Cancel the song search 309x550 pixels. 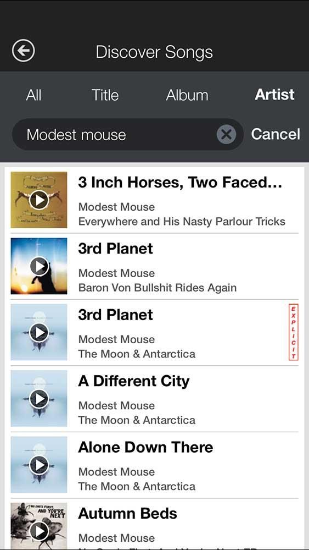276,134
